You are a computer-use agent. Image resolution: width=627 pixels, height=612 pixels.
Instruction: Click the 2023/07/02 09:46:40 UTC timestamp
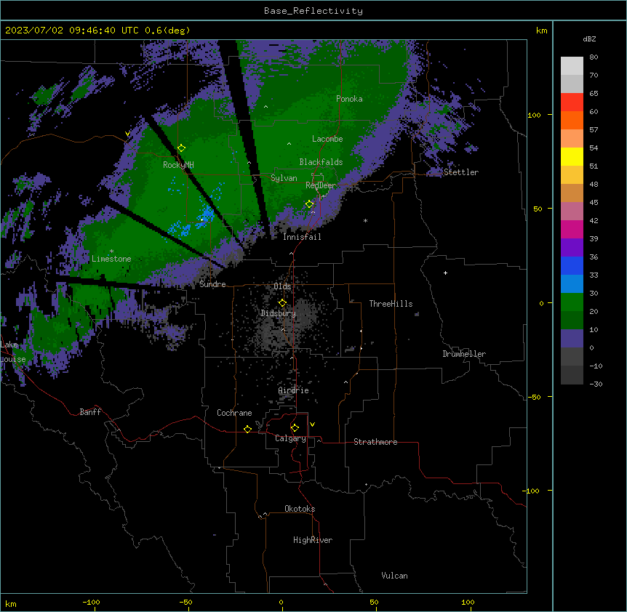[72, 31]
